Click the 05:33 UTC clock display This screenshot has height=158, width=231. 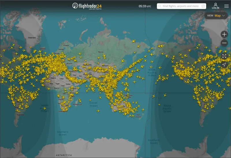[x=145, y=6]
